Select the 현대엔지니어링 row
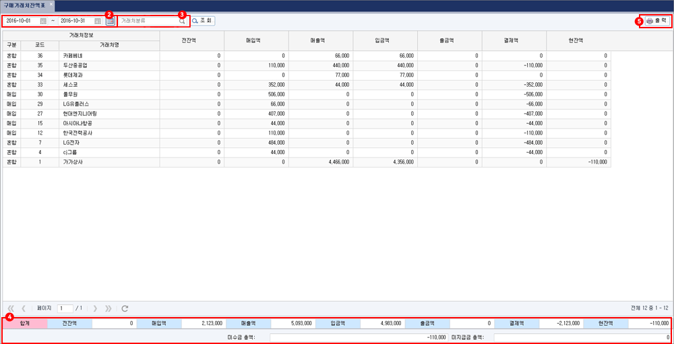674x344 pixels. (x=307, y=114)
